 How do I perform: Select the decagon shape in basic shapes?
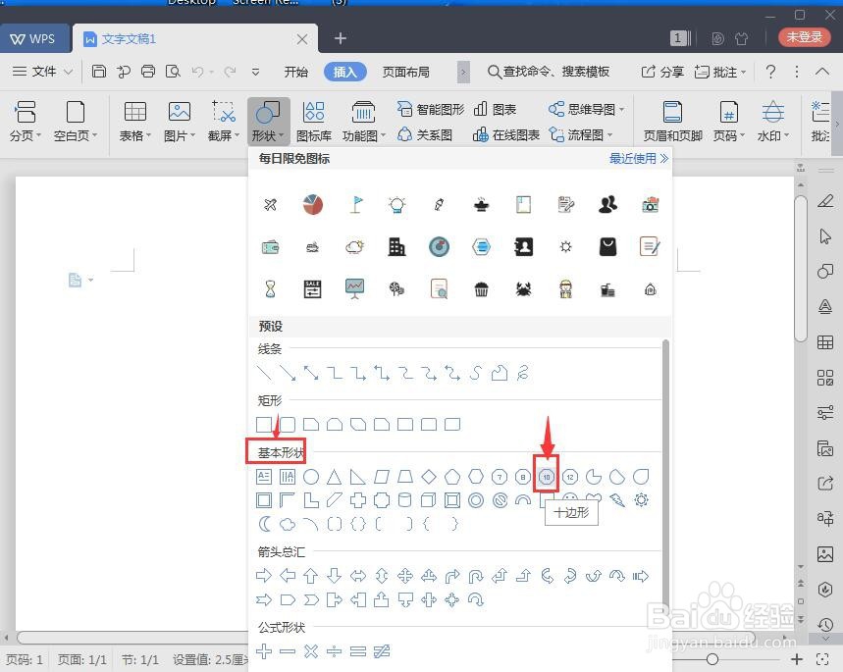pyautogui.click(x=547, y=477)
